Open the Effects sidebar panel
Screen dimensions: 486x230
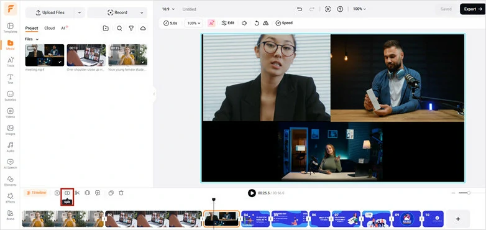click(10, 198)
